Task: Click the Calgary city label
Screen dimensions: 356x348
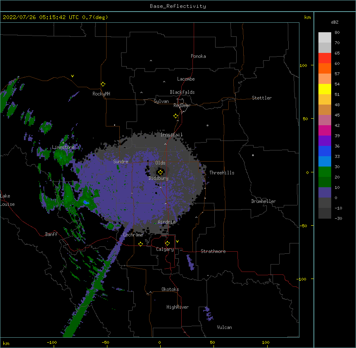Action: (x=165, y=249)
